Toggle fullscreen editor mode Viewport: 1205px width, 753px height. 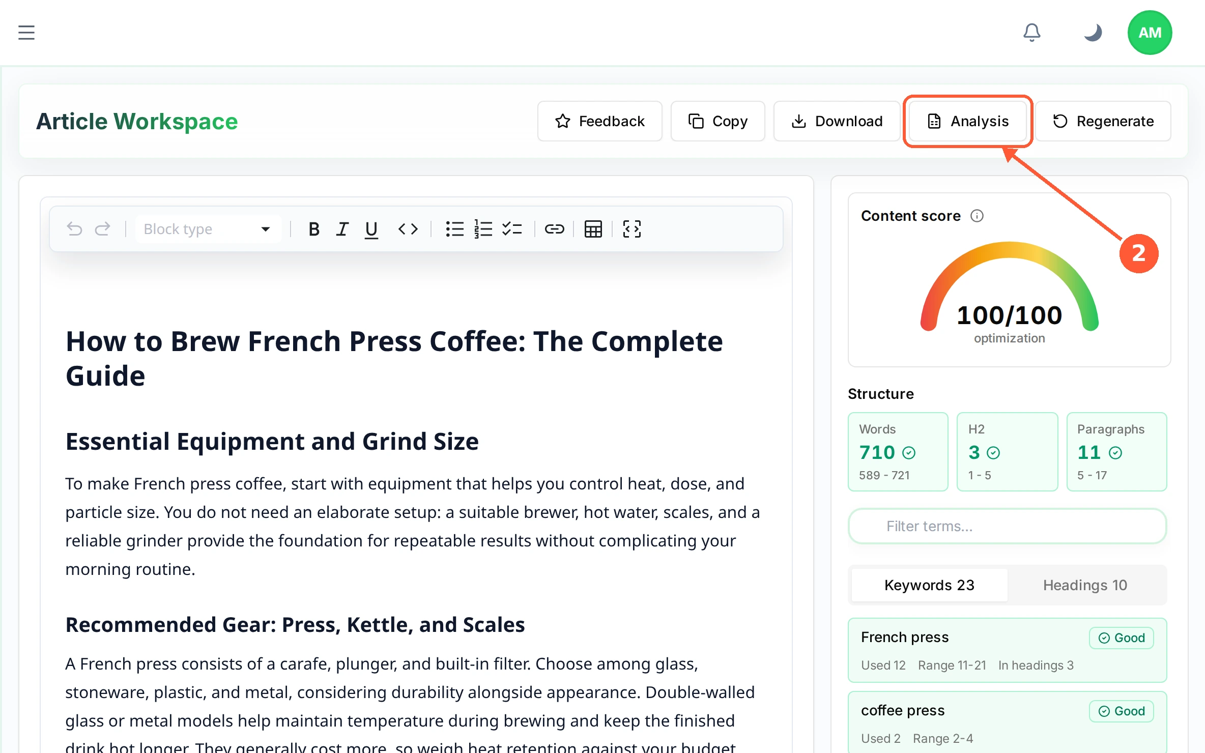[632, 229]
